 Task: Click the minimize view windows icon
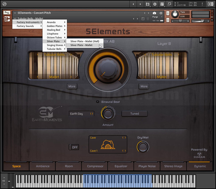tap(169, 4)
